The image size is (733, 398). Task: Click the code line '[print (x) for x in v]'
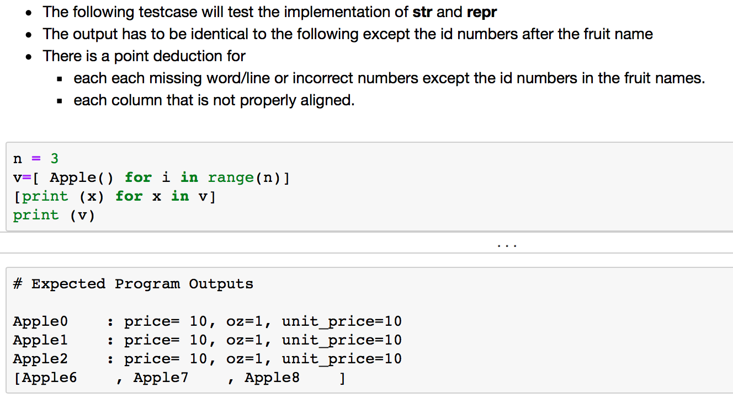coord(114,196)
